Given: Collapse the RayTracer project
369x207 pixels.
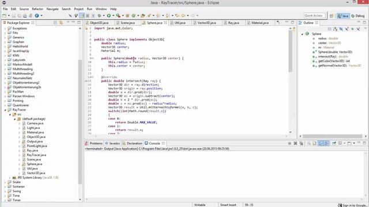Looking at the screenshot, I should click(x=5, y=110).
